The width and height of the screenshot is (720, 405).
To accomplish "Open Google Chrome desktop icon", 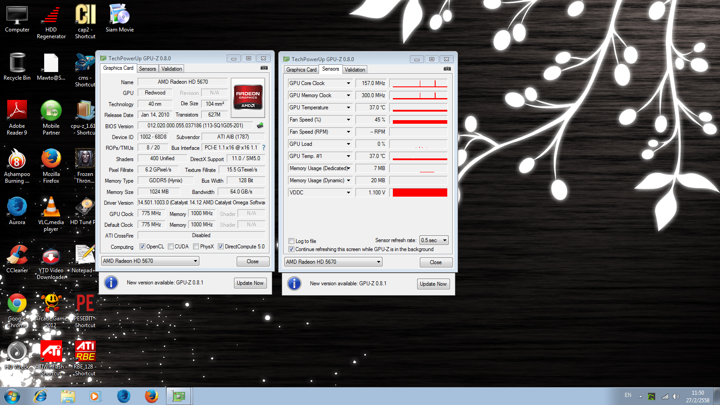I will [17, 310].
